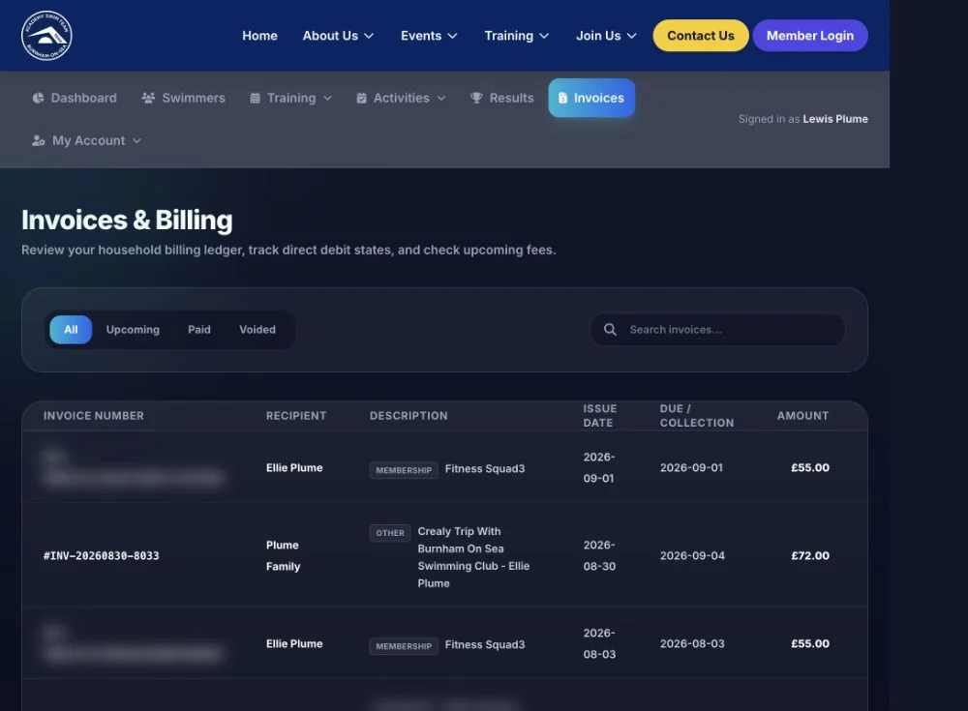Click the Crealy Trip description text
Screen dimensions: 968x711
[473, 557]
